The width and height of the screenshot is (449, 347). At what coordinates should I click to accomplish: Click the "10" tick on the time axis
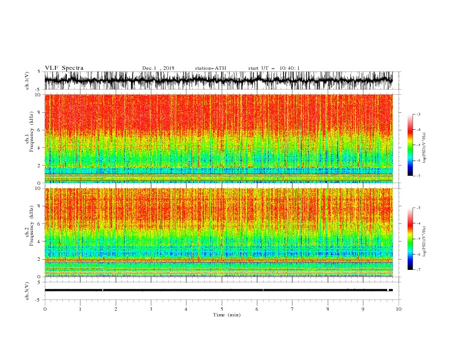[x=399, y=309]
